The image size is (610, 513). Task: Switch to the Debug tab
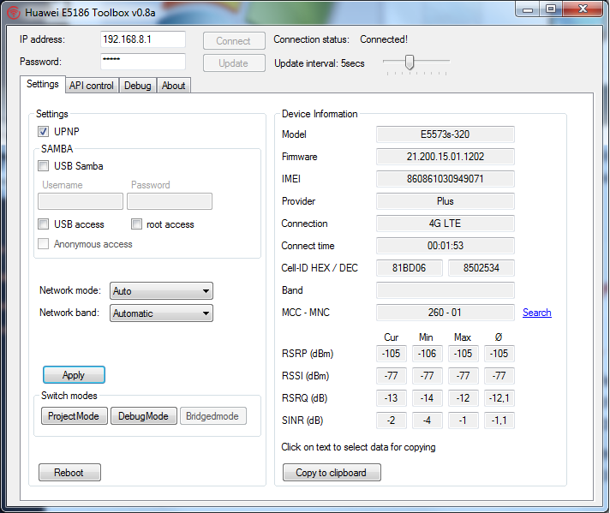pyautogui.click(x=138, y=86)
